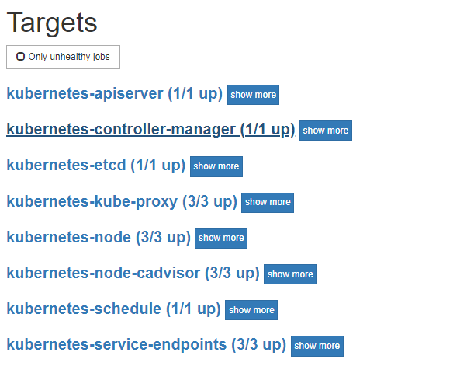
Task: Expand kubernetes-apiserver with show more
Action: pos(253,95)
